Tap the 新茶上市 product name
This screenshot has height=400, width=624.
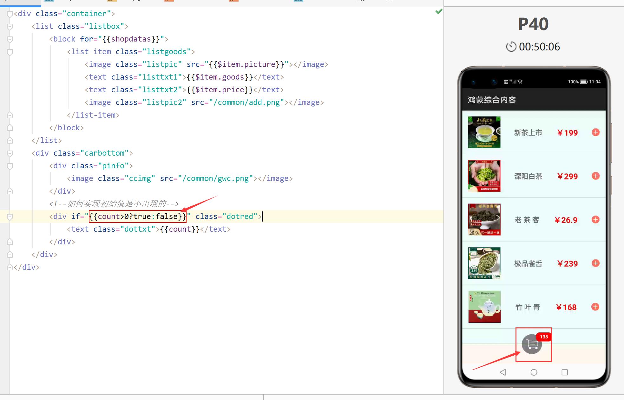point(528,133)
